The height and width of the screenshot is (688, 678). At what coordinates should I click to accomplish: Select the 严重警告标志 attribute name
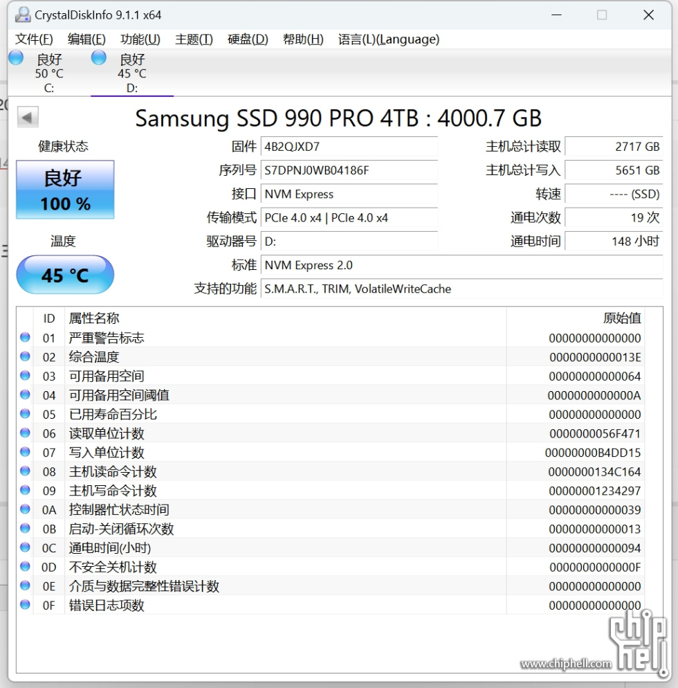click(x=107, y=338)
